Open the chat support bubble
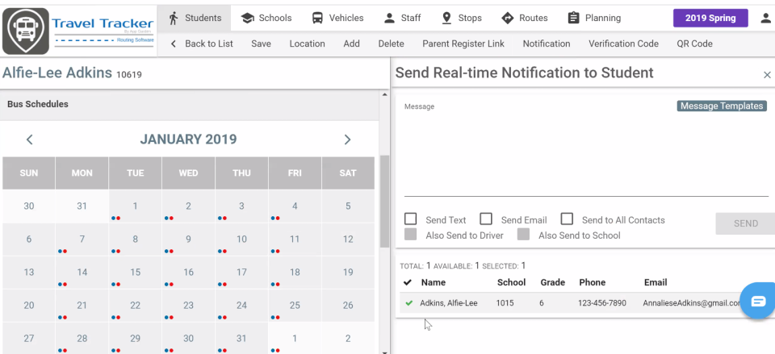The width and height of the screenshot is (775, 354). (x=758, y=301)
